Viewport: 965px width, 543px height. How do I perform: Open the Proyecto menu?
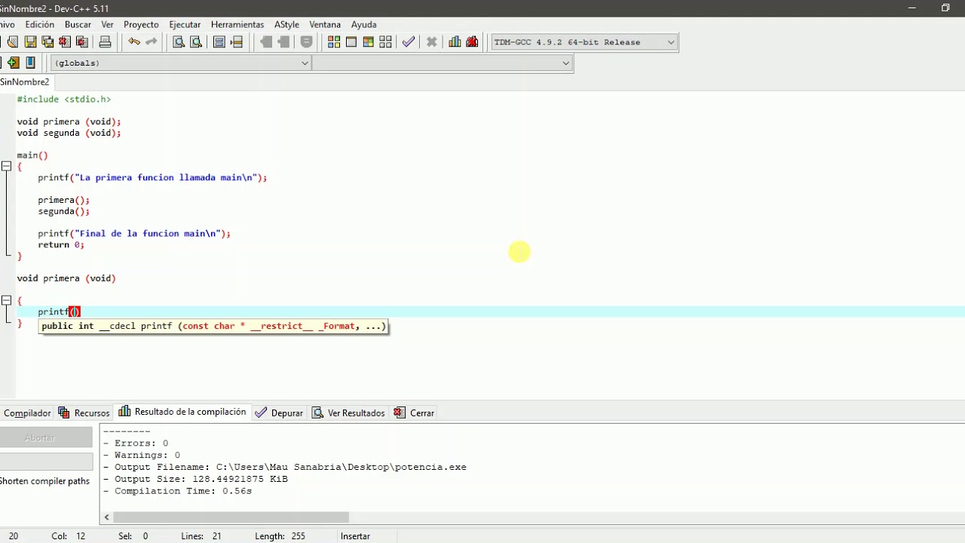[x=141, y=24]
